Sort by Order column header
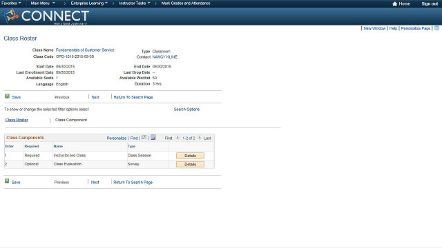The height and width of the screenshot is (248, 442). click(9, 146)
